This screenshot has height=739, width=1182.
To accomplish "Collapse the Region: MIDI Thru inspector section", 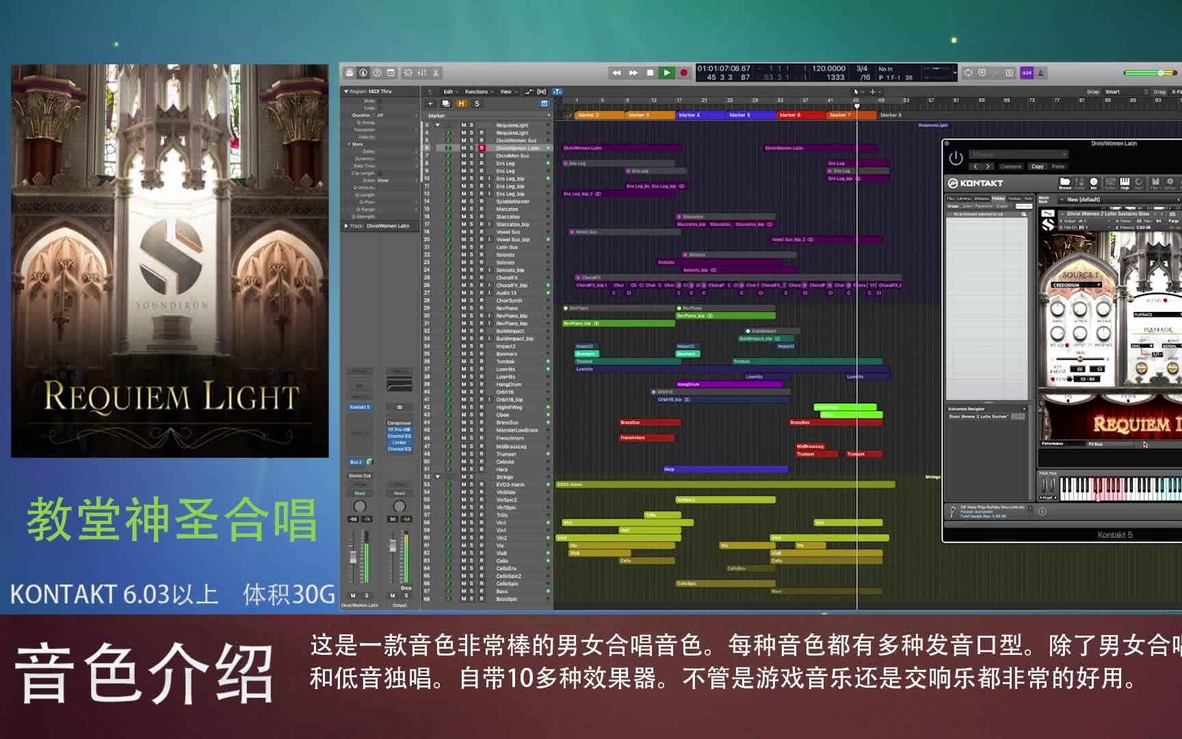I will 346,91.
